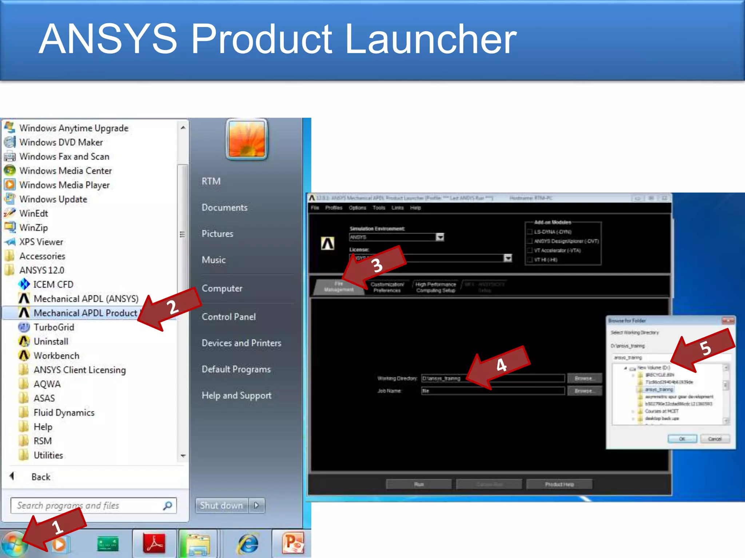The height and width of the screenshot is (558, 745).
Task: Enable the LS-DYNA (-DYN) add-on checkbox
Action: pos(530,232)
